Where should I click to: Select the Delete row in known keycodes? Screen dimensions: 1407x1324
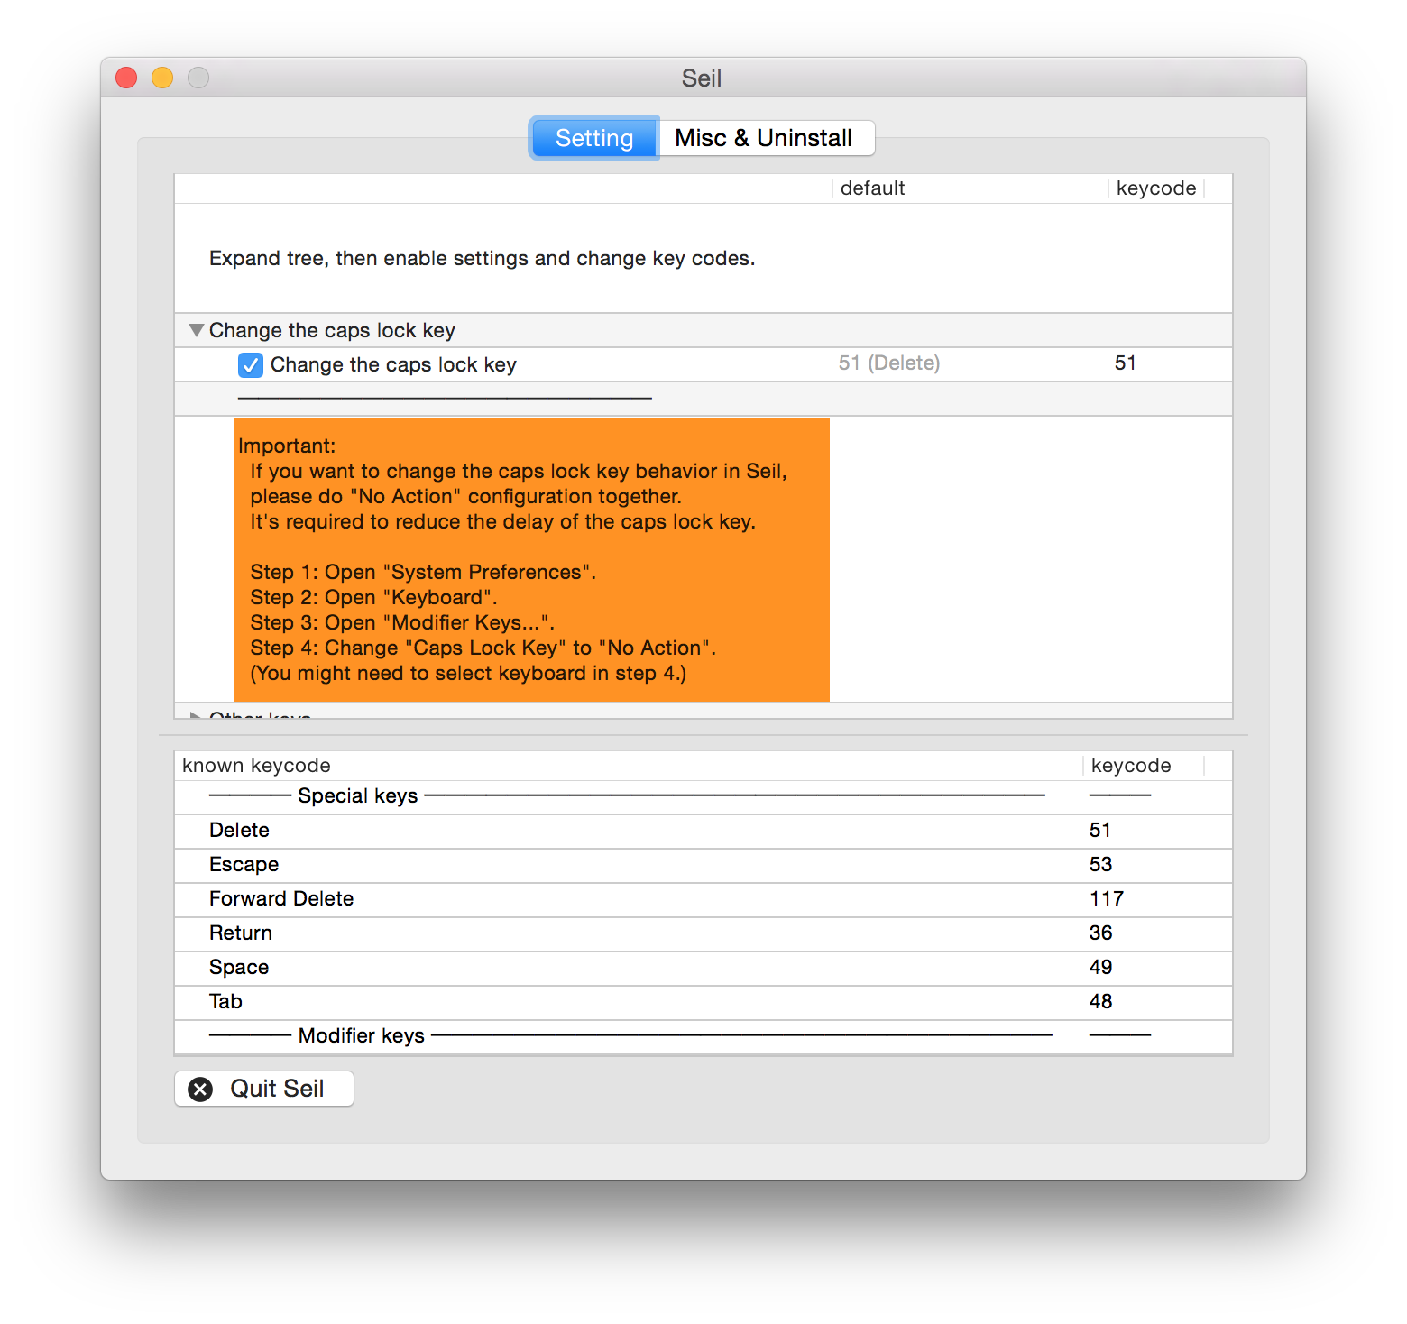[x=703, y=831]
